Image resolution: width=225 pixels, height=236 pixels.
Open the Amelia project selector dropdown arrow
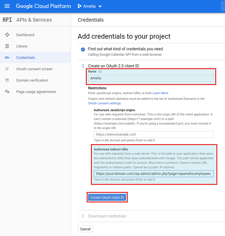pos(100,7)
